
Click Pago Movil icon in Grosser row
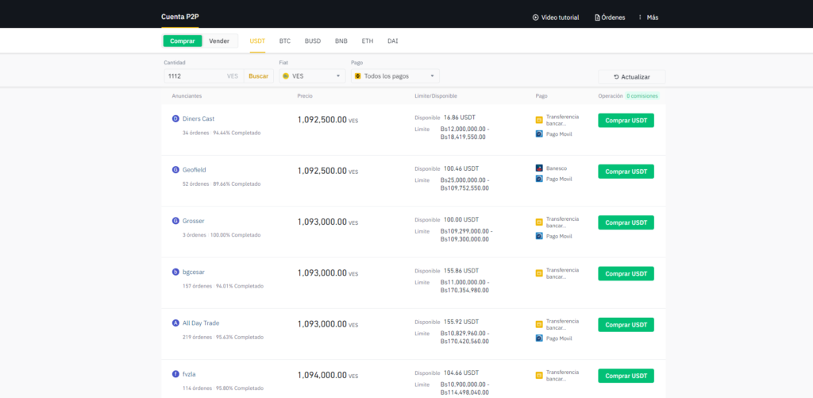point(539,236)
